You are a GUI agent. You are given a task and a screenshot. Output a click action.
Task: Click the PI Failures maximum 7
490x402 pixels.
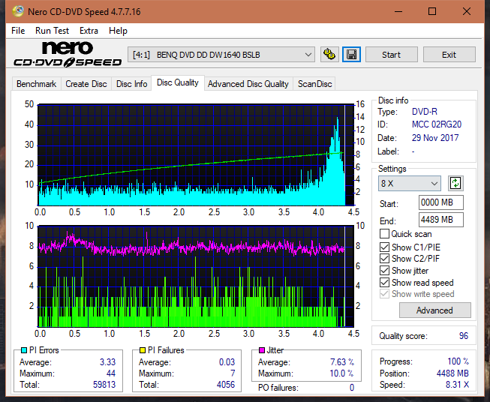pos(233,373)
